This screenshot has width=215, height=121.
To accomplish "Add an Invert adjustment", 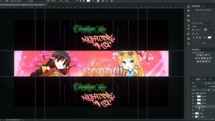I will (x=198, y=61).
